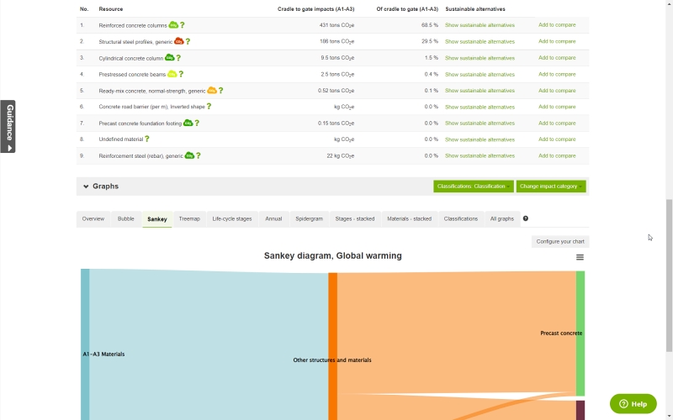Click question mark beside Ready-mix concrete

click(220, 91)
